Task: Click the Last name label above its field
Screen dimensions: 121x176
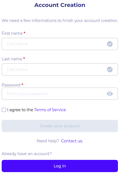Action: click(x=12, y=59)
